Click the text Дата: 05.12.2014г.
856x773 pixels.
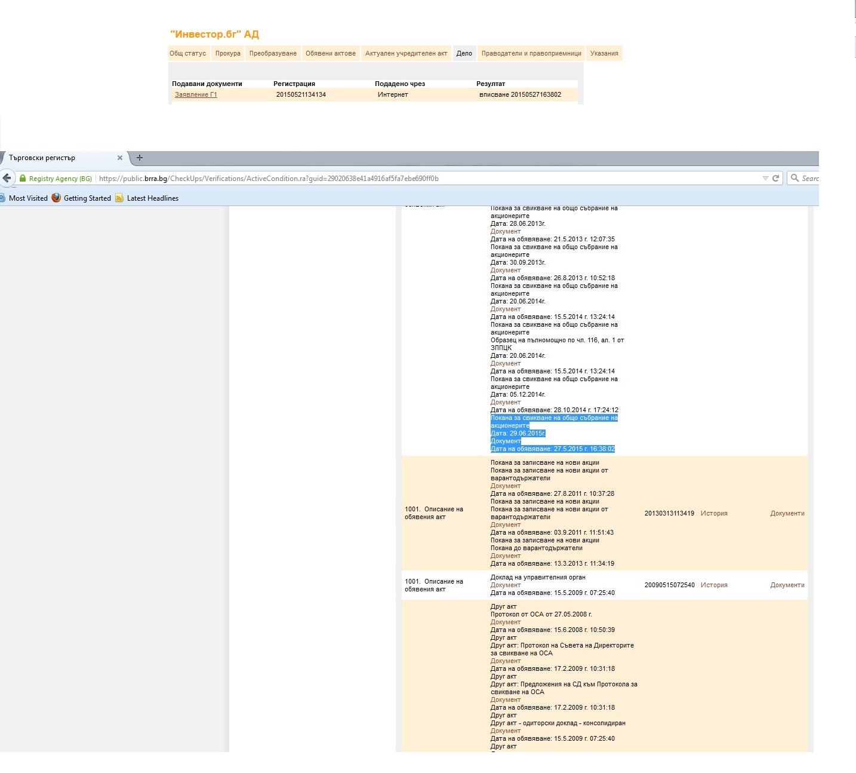pyautogui.click(x=518, y=394)
